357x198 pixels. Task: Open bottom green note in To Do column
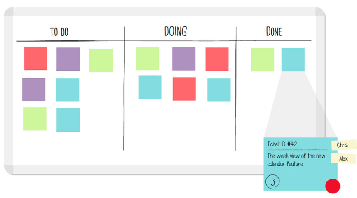[x=35, y=119]
